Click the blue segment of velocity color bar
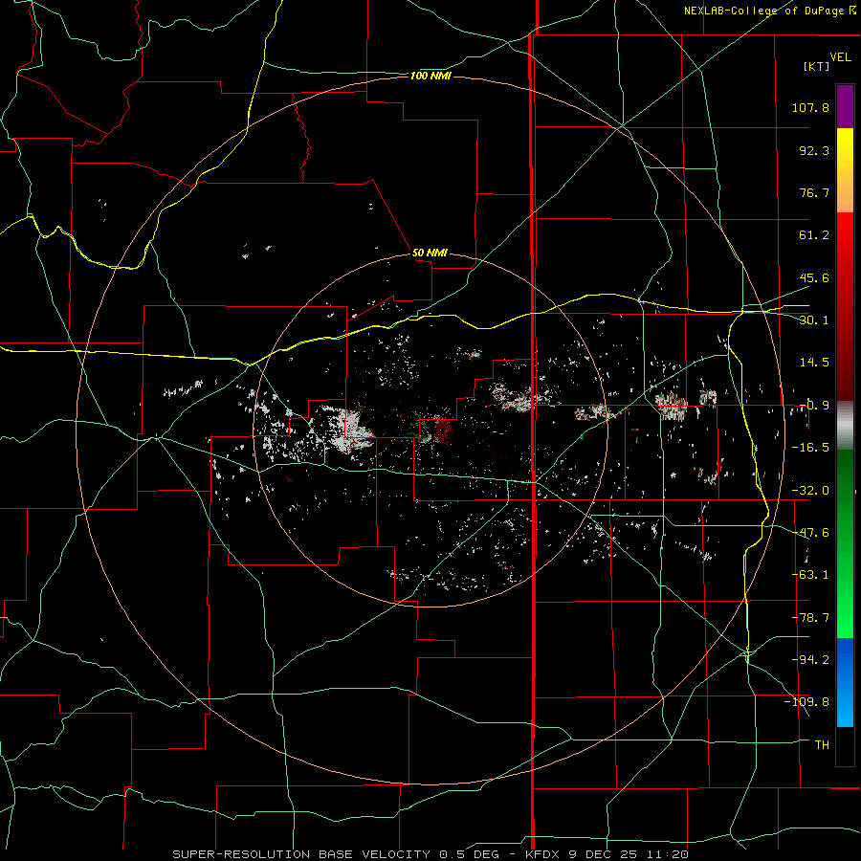The height and width of the screenshot is (861, 861). point(845,682)
